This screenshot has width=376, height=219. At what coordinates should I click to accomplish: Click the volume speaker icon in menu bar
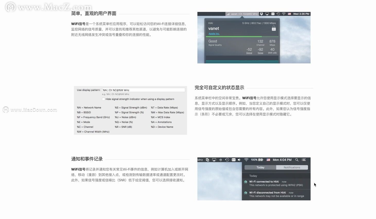pyautogui.click(x=239, y=160)
